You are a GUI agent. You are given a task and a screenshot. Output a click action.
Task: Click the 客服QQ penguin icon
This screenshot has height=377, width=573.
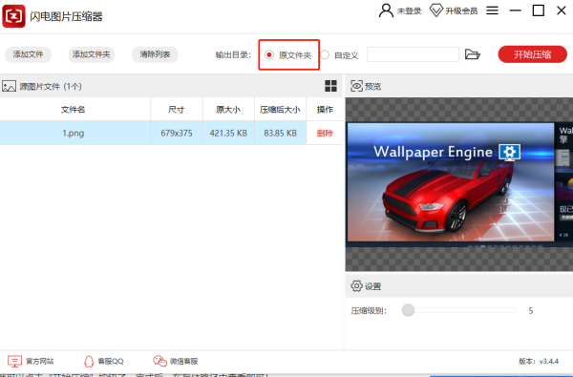(89, 362)
